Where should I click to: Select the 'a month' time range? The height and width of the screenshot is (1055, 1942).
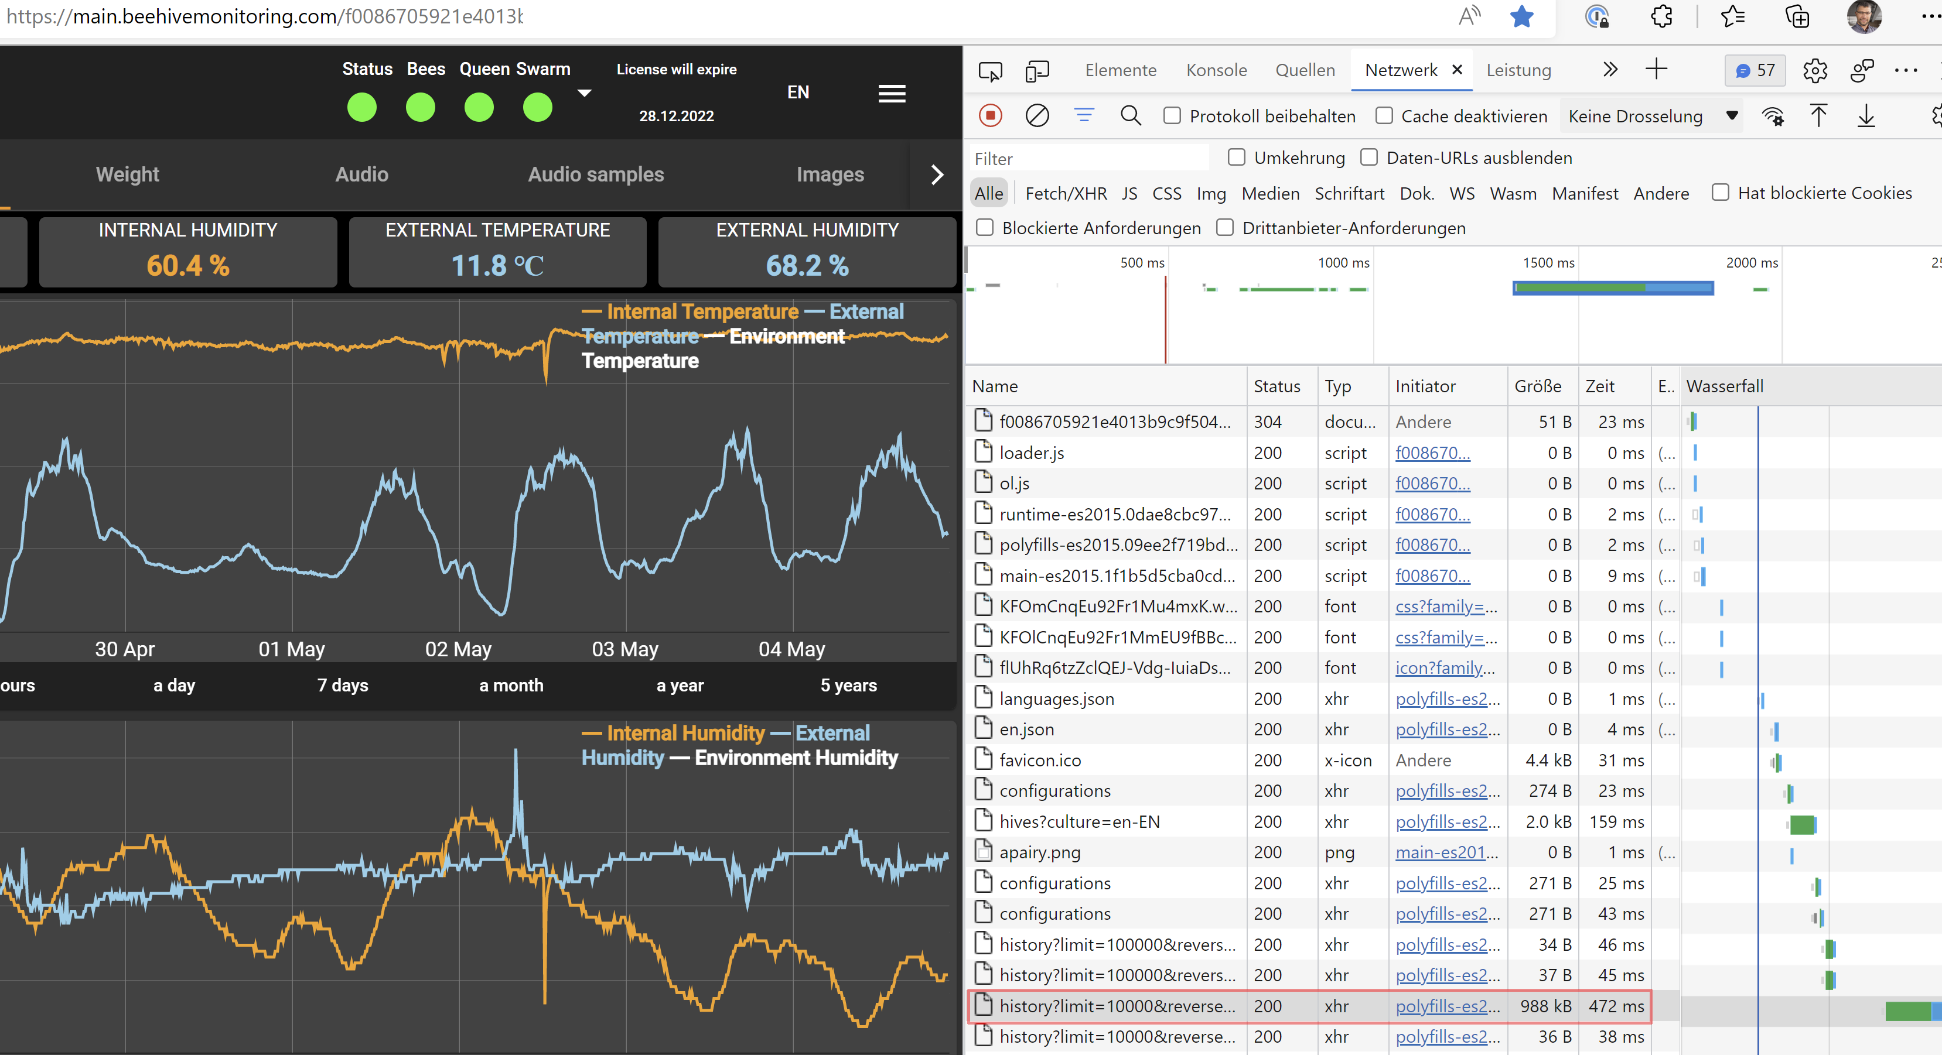[511, 685]
